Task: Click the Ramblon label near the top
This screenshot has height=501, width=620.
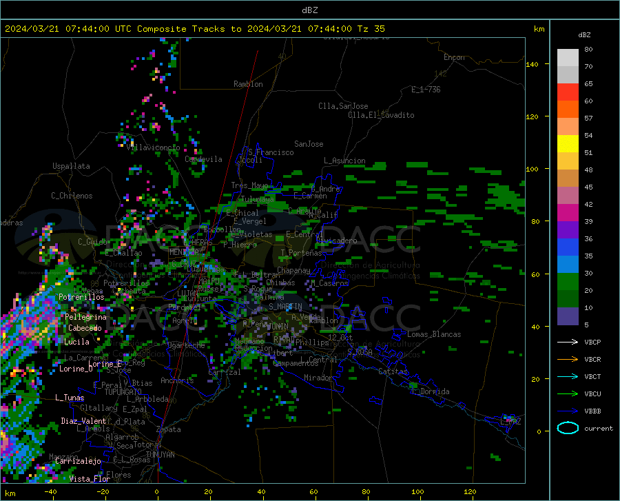Action: 248,84
